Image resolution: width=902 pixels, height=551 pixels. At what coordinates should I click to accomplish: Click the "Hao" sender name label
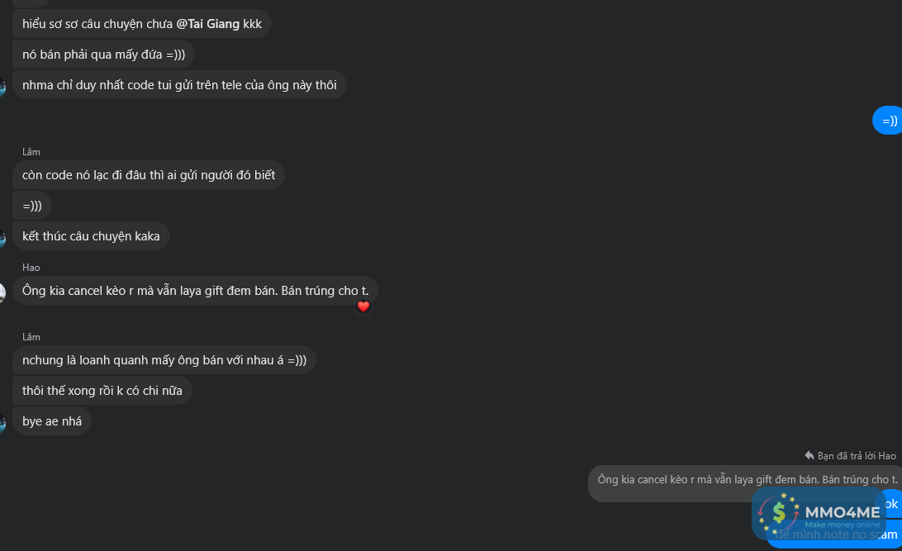point(31,268)
